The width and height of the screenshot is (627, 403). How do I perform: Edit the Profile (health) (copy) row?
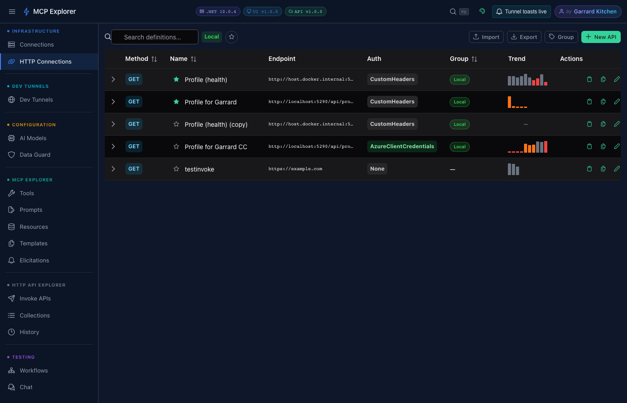[x=617, y=124]
